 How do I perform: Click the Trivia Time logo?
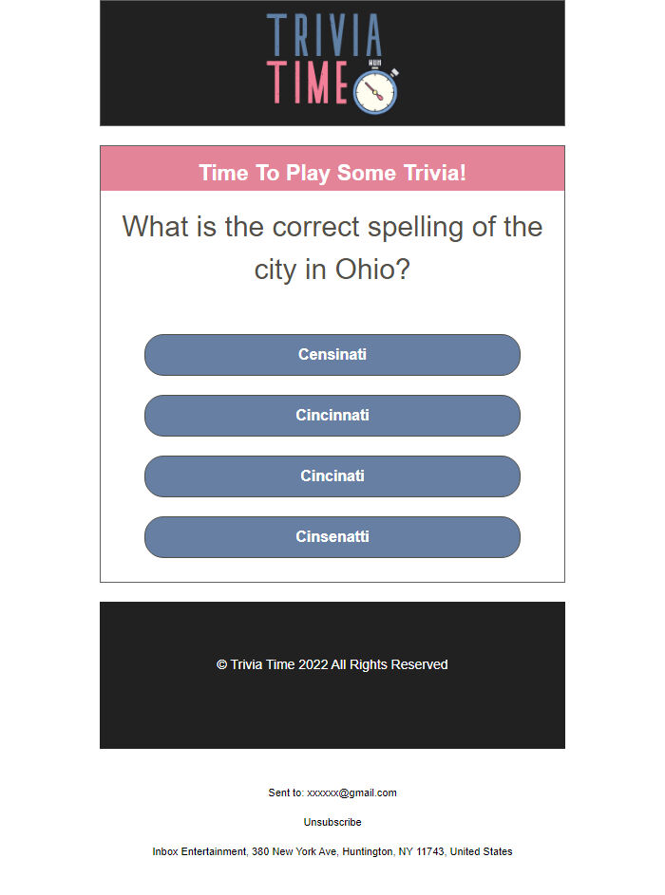click(x=332, y=62)
